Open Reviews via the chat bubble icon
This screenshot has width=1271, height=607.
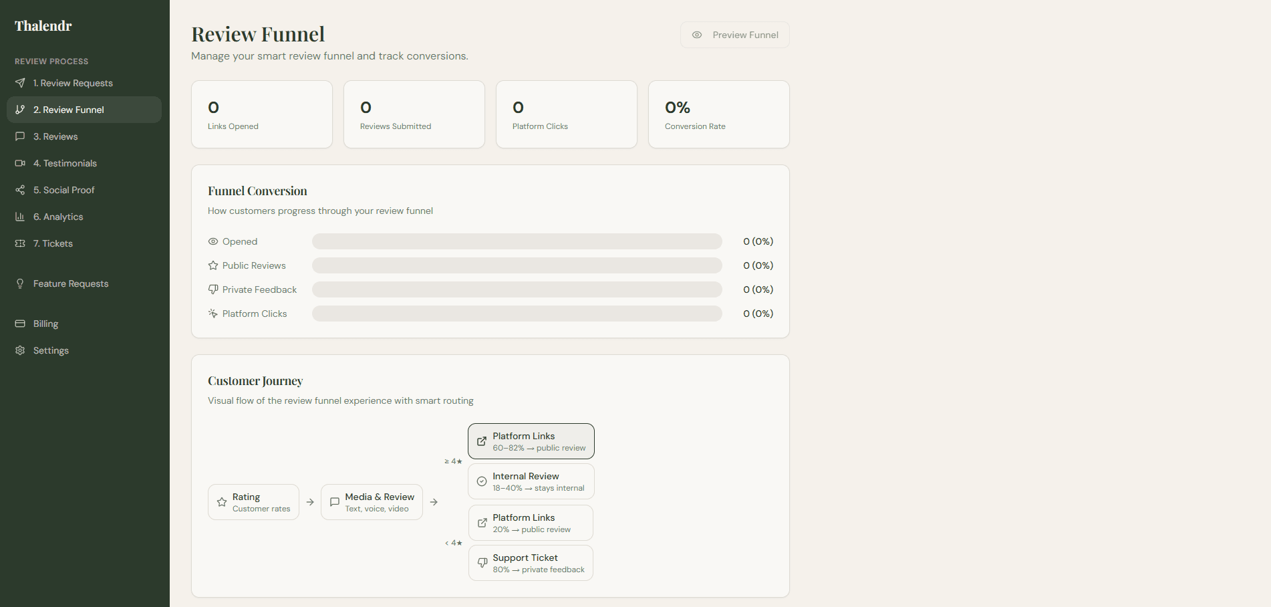tap(21, 136)
